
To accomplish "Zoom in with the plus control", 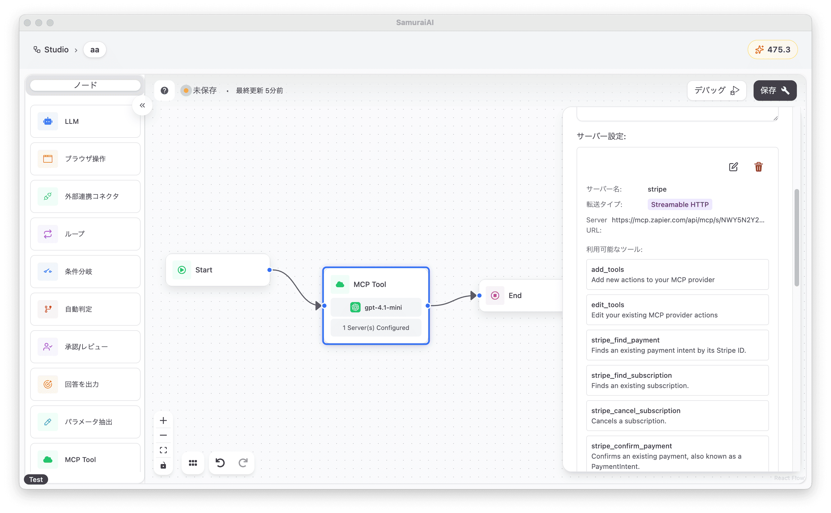I will [163, 421].
